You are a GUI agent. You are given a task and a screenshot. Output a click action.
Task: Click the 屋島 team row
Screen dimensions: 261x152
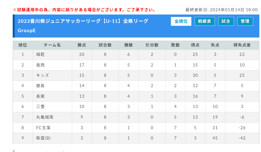136,86
